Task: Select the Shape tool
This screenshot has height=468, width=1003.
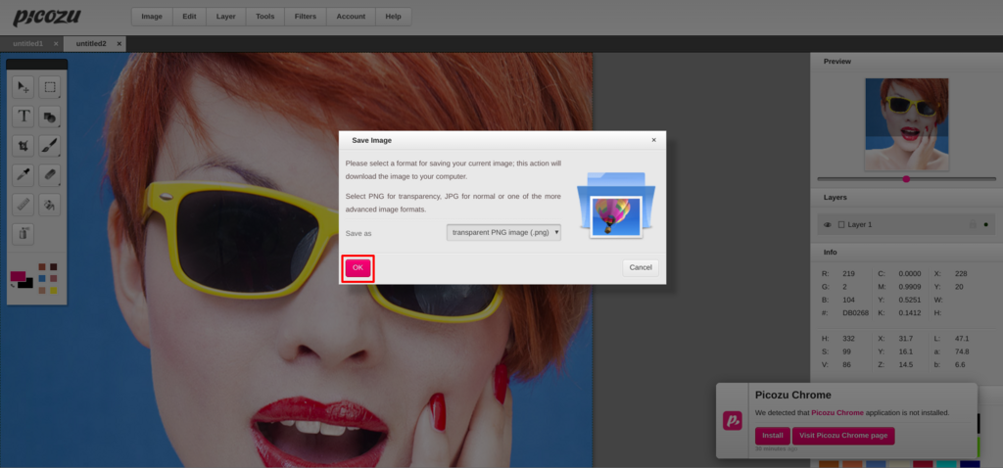Action: click(49, 117)
